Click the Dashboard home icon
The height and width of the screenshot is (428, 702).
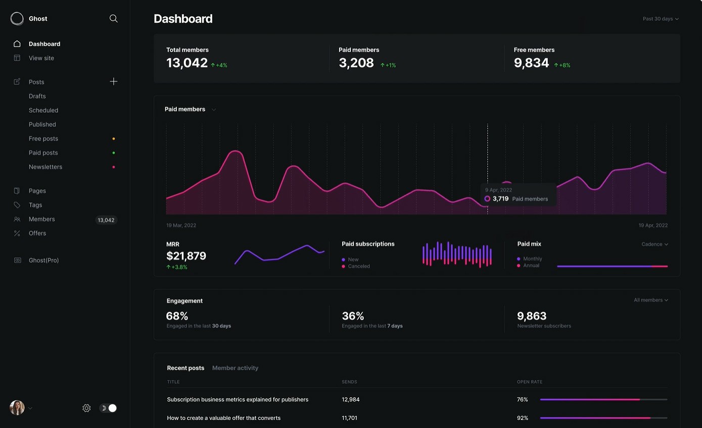[17, 44]
